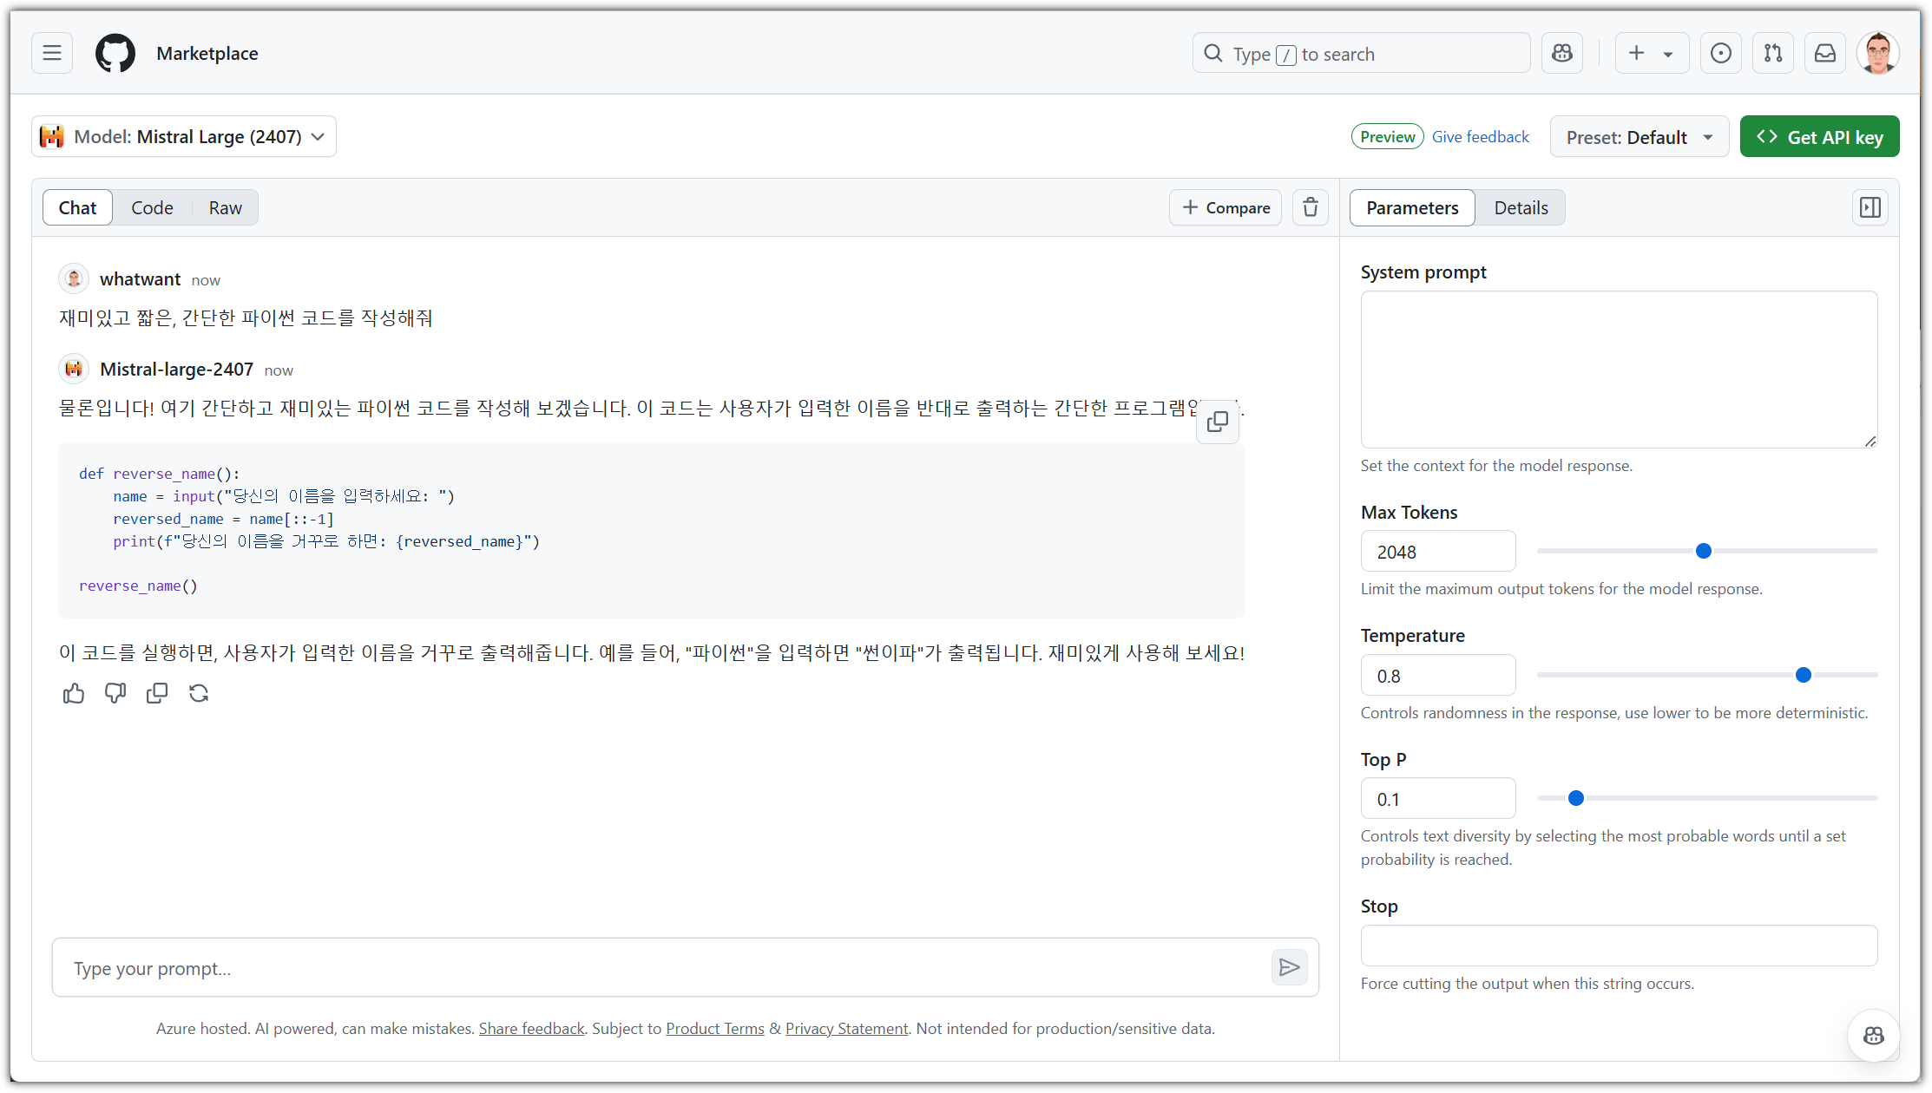Screen dimensions: 1932x1093
Task: Open the Preset Default dropdown
Action: click(1638, 137)
